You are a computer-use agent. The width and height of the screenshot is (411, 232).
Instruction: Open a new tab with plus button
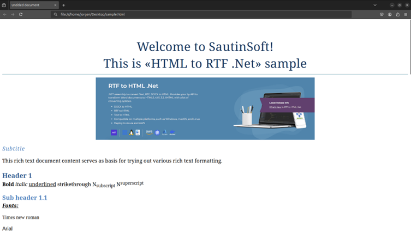[x=64, y=5]
